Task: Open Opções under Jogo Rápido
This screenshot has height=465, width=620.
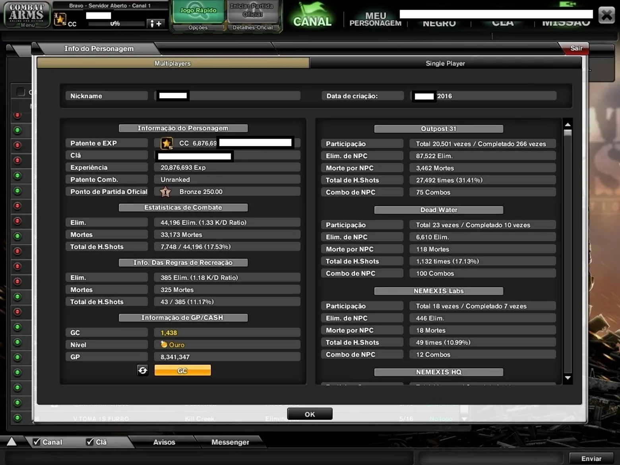Action: (x=198, y=27)
